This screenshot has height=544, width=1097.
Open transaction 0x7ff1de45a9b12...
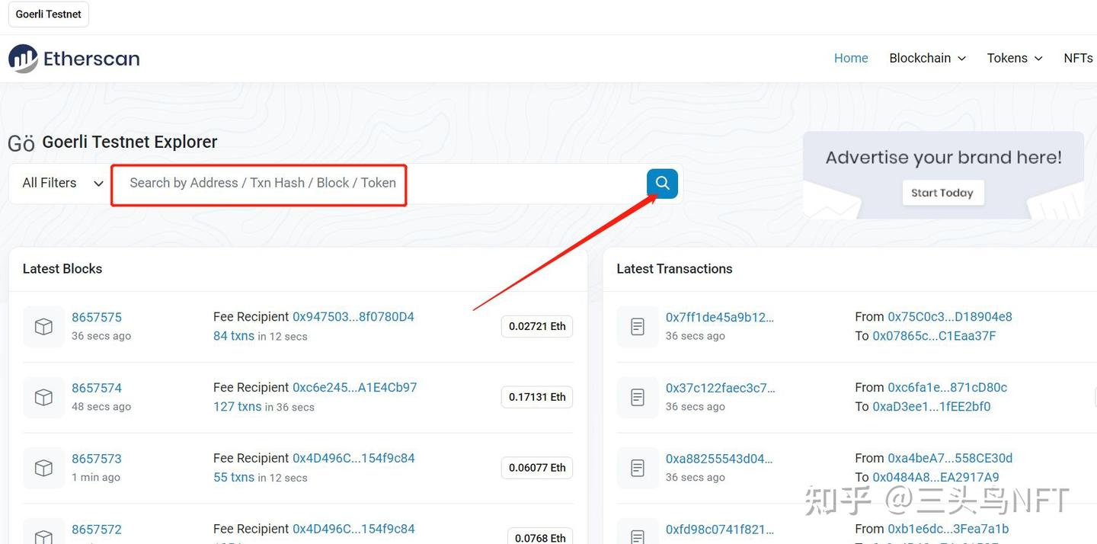tap(720, 317)
